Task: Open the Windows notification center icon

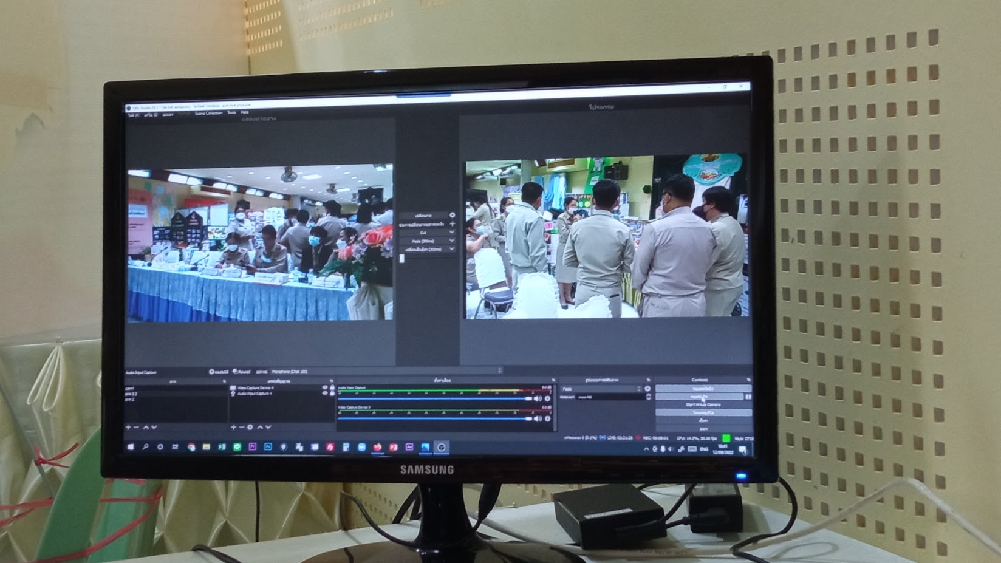Action: pos(743,450)
